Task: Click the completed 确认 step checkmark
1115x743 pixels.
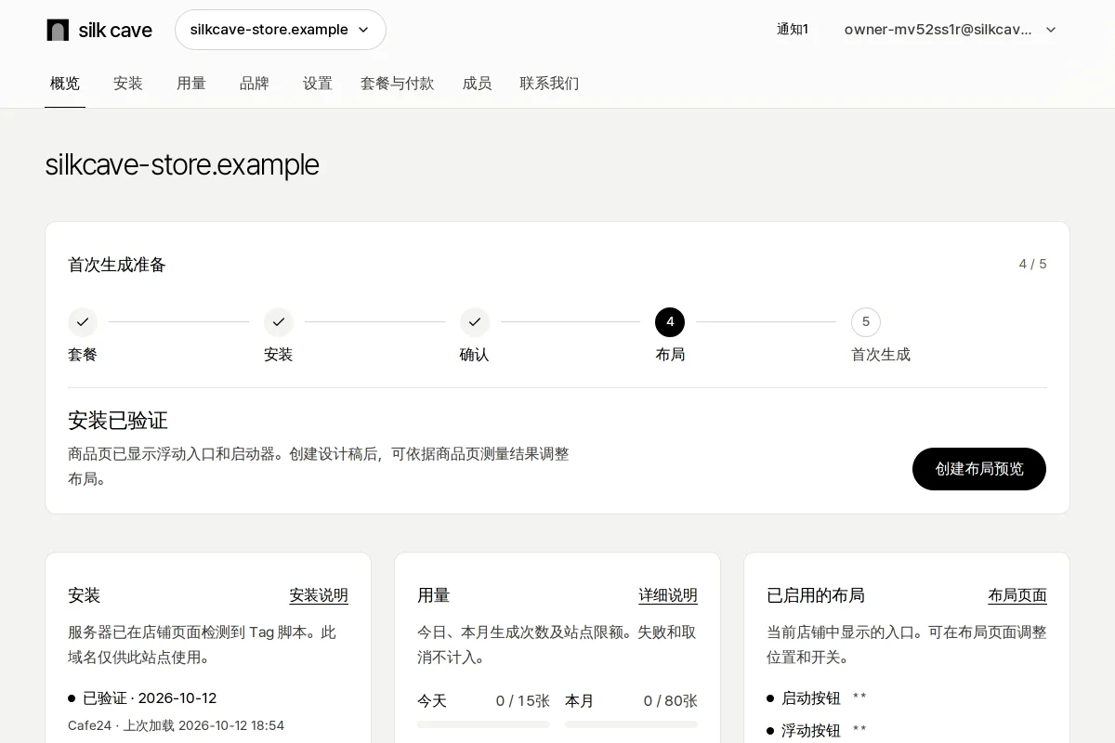Action: (475, 322)
